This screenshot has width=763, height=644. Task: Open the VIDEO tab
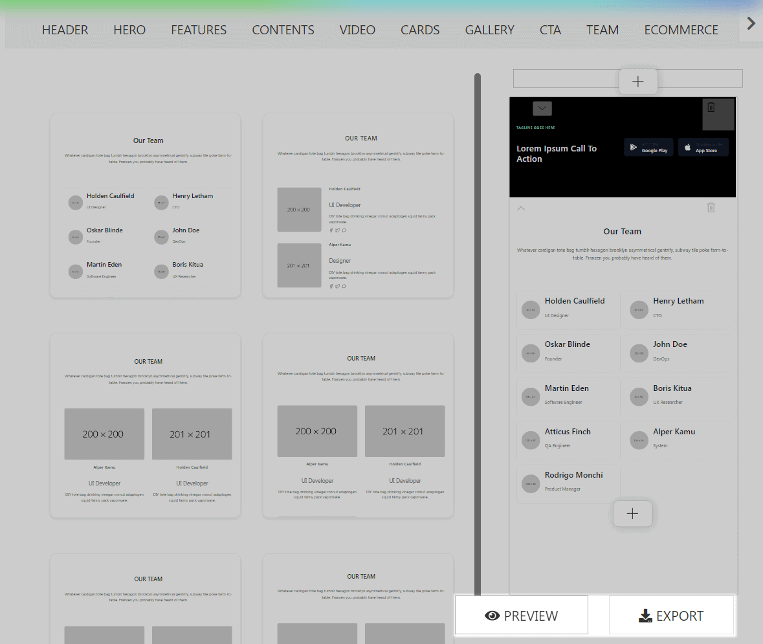(357, 30)
